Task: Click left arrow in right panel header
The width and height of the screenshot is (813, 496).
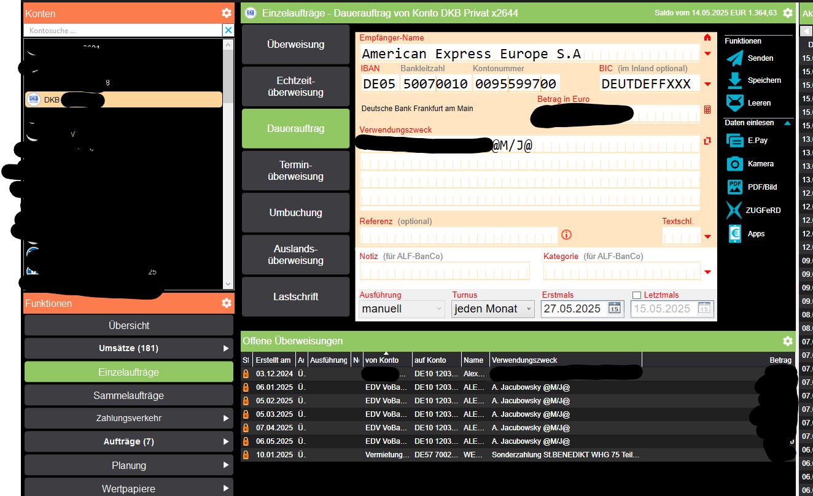Action: click(806, 31)
